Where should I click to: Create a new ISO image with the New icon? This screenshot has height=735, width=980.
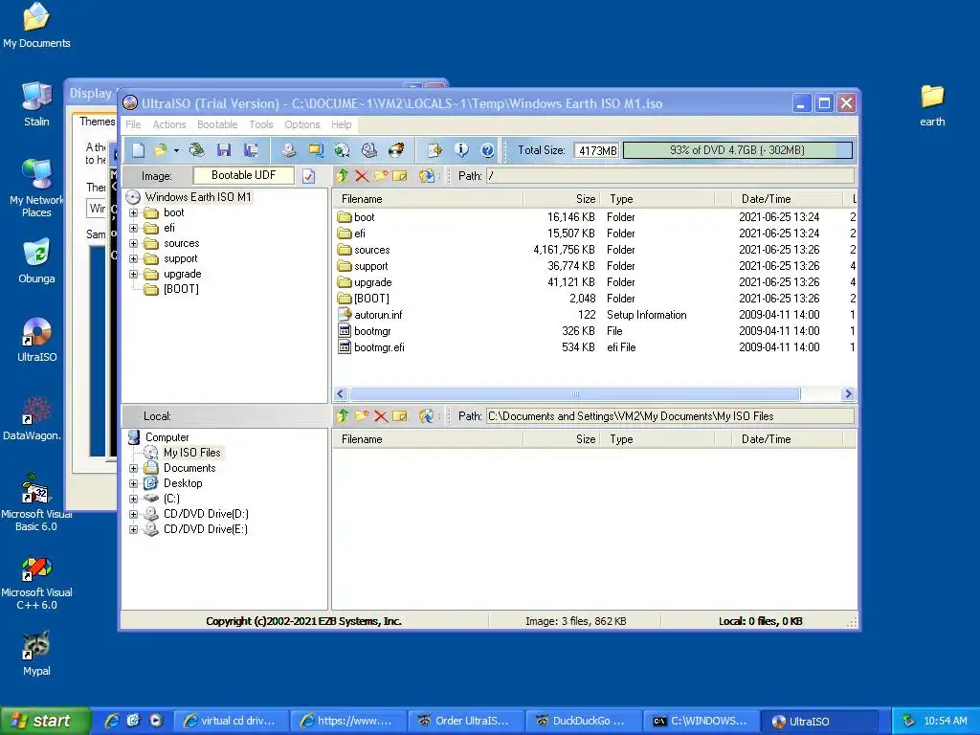pos(139,150)
